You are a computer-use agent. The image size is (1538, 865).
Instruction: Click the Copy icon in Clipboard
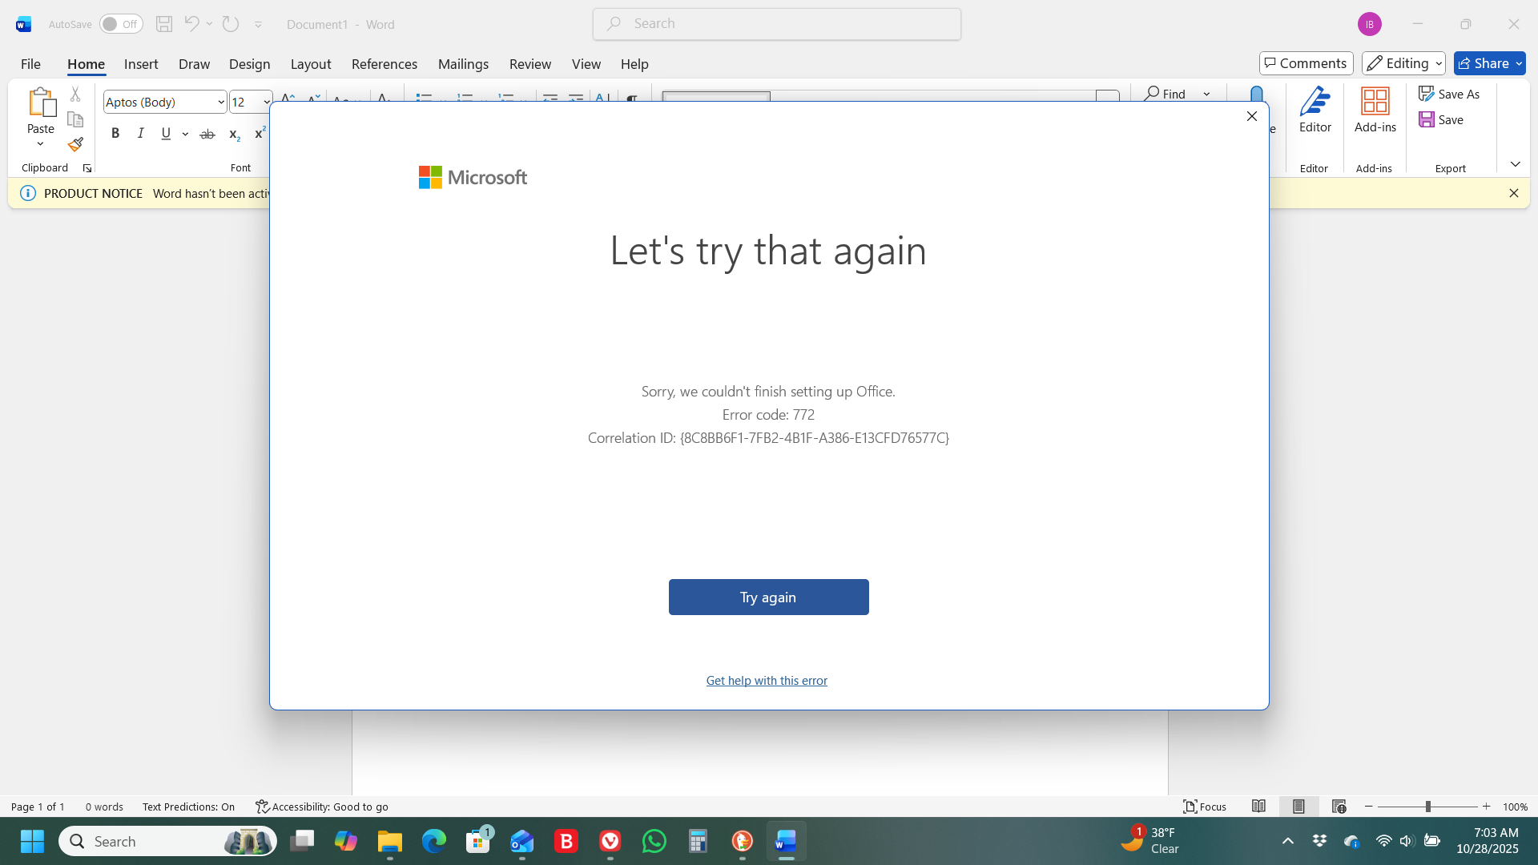[75, 119]
